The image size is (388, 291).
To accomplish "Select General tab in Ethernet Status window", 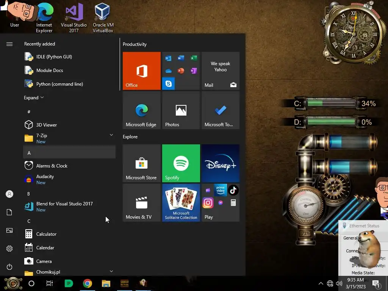I will [x=350, y=238].
